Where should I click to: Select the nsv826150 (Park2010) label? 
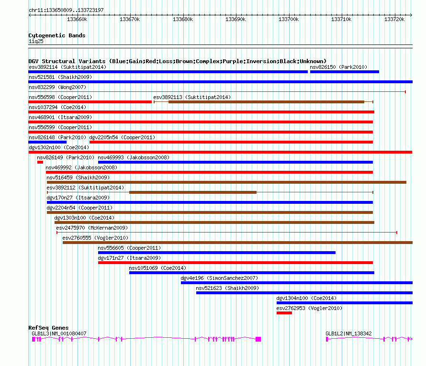338,67
